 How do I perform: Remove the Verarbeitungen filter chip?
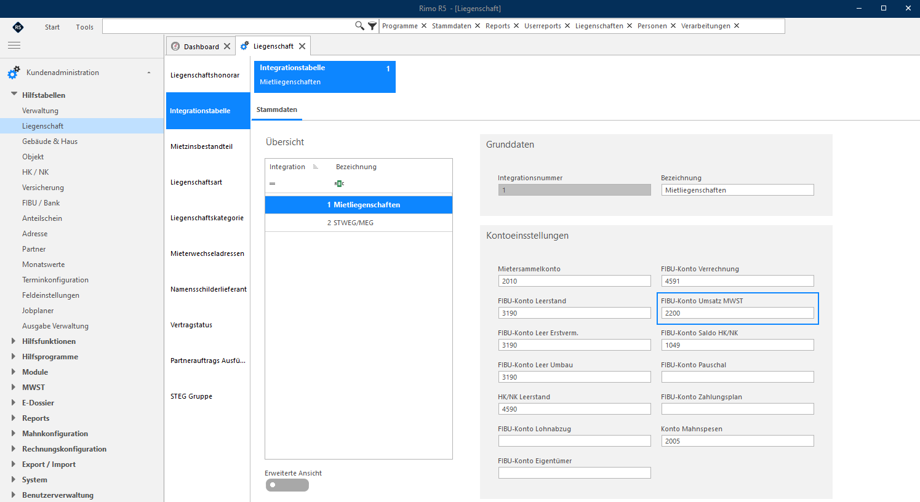tap(737, 26)
